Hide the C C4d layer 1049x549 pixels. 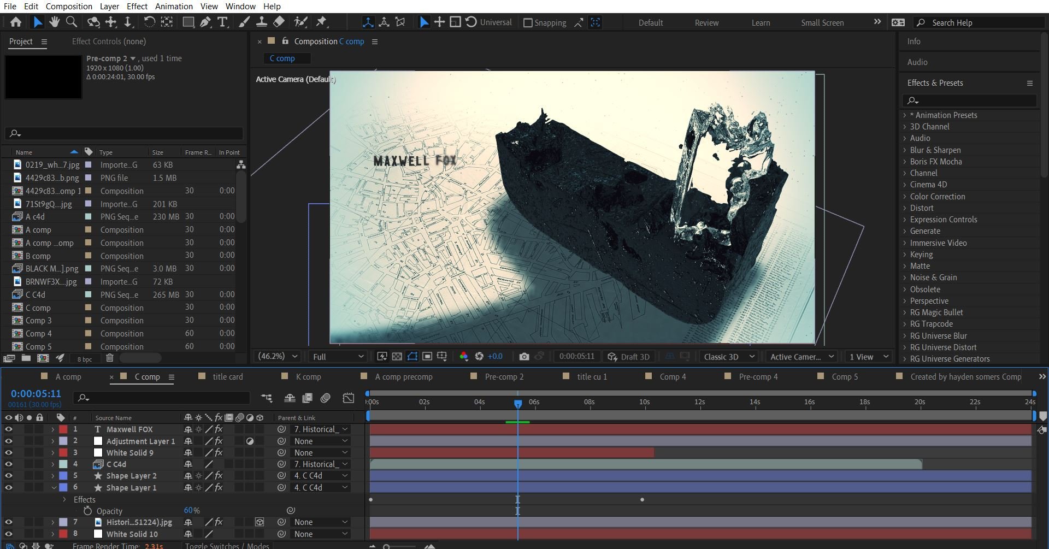click(x=8, y=464)
